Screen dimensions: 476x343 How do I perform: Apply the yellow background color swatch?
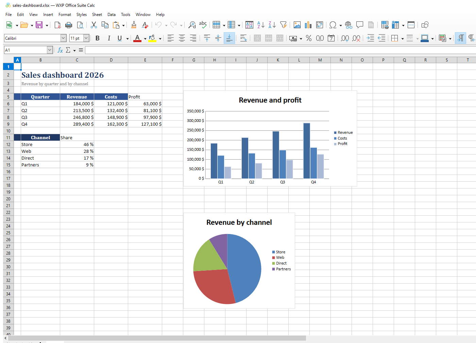pyautogui.click(x=152, y=38)
